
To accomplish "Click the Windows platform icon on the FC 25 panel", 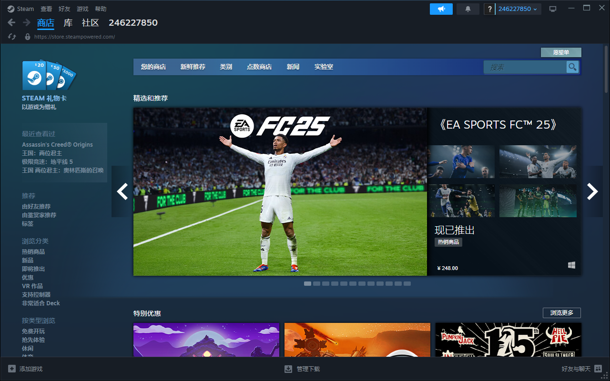I will [x=571, y=265].
